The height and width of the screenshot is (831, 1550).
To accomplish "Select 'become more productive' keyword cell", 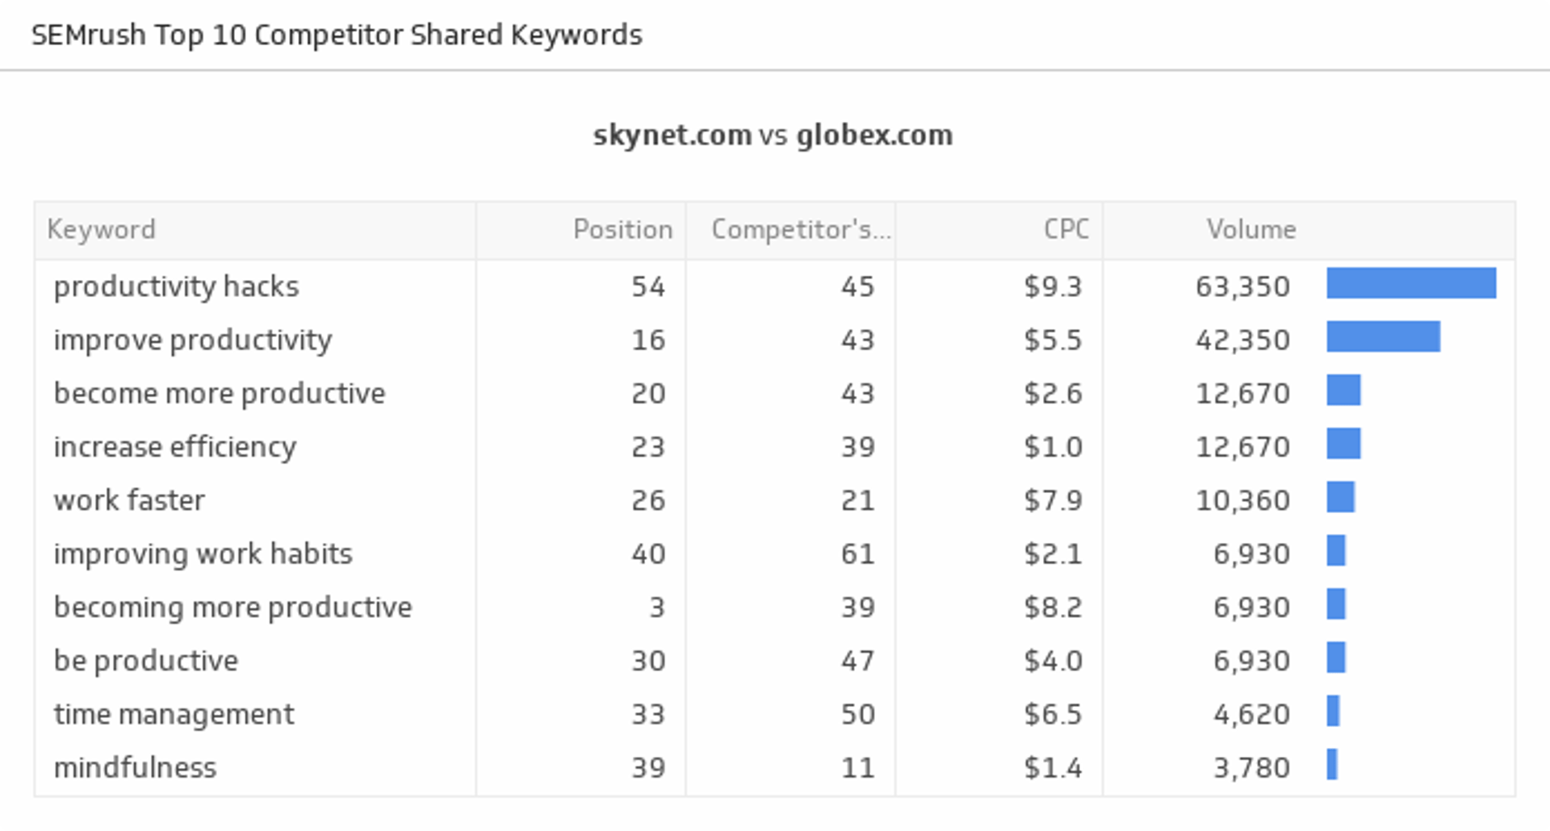I will (220, 394).
